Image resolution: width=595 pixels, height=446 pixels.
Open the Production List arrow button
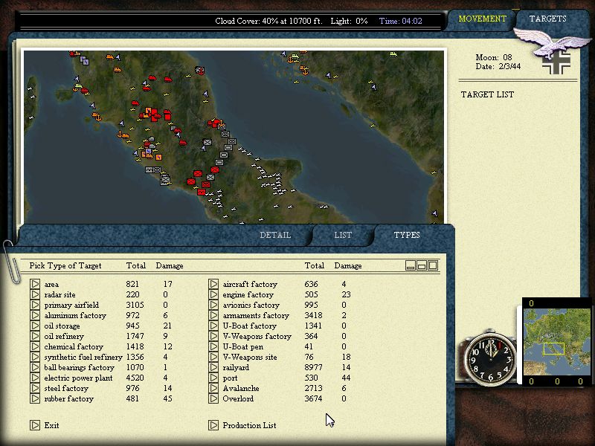(x=213, y=425)
